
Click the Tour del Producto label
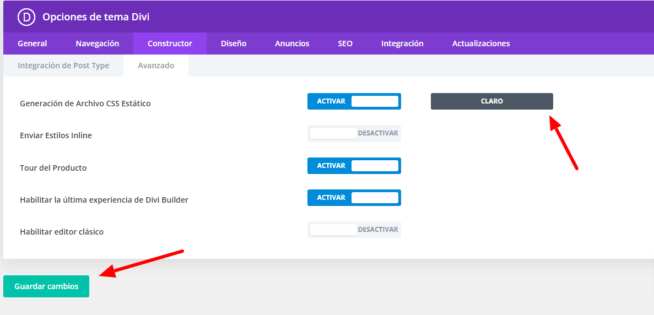tap(53, 168)
